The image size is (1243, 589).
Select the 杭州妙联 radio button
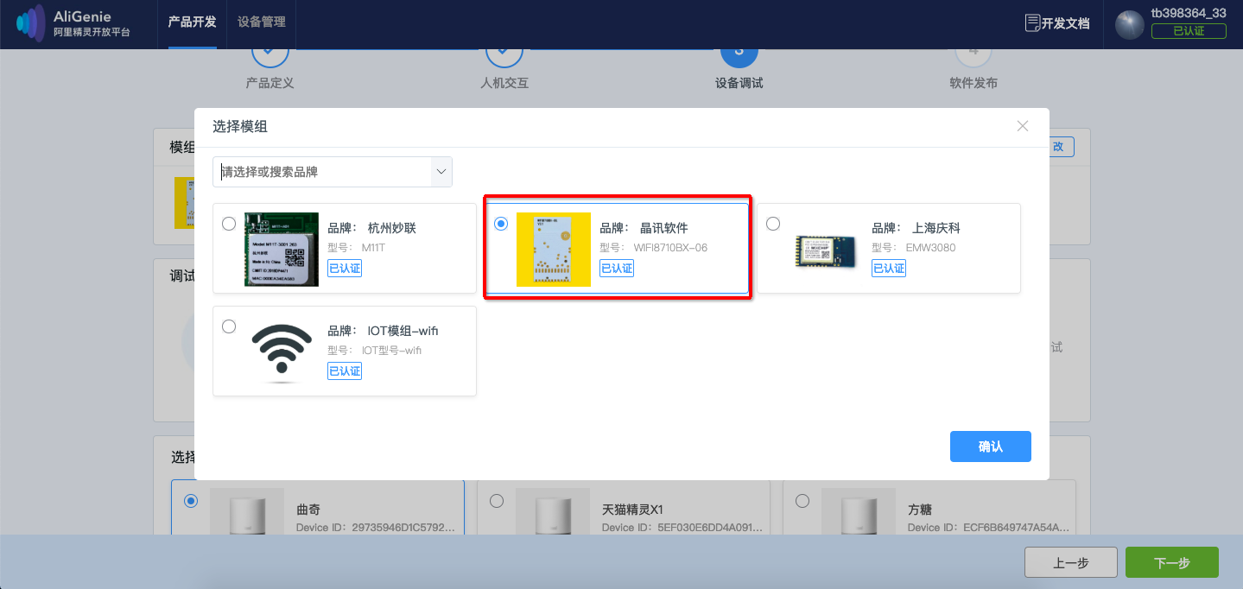[x=229, y=224]
